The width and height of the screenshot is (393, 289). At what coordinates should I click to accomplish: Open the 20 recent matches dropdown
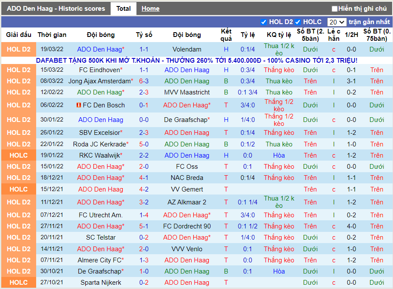click(x=337, y=22)
